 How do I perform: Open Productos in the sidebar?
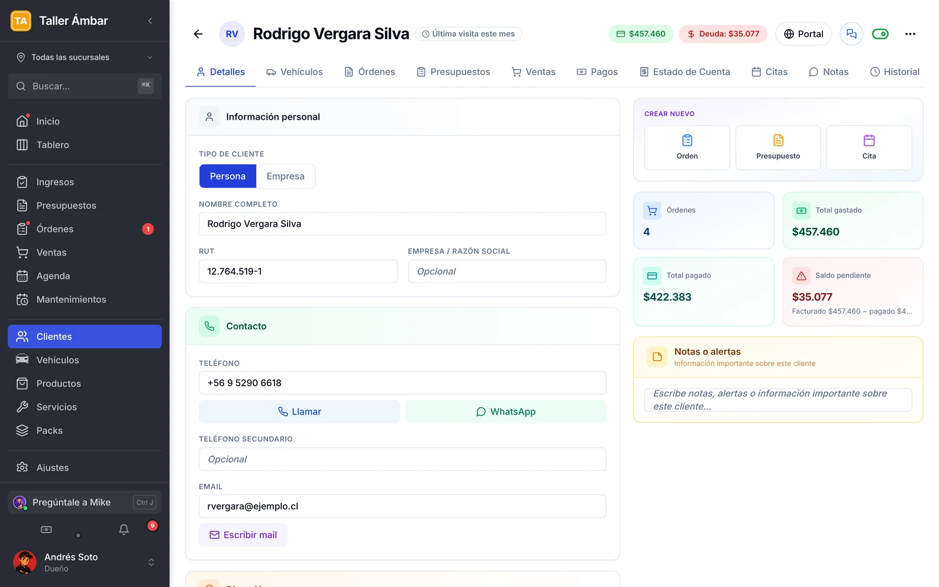tap(85, 383)
